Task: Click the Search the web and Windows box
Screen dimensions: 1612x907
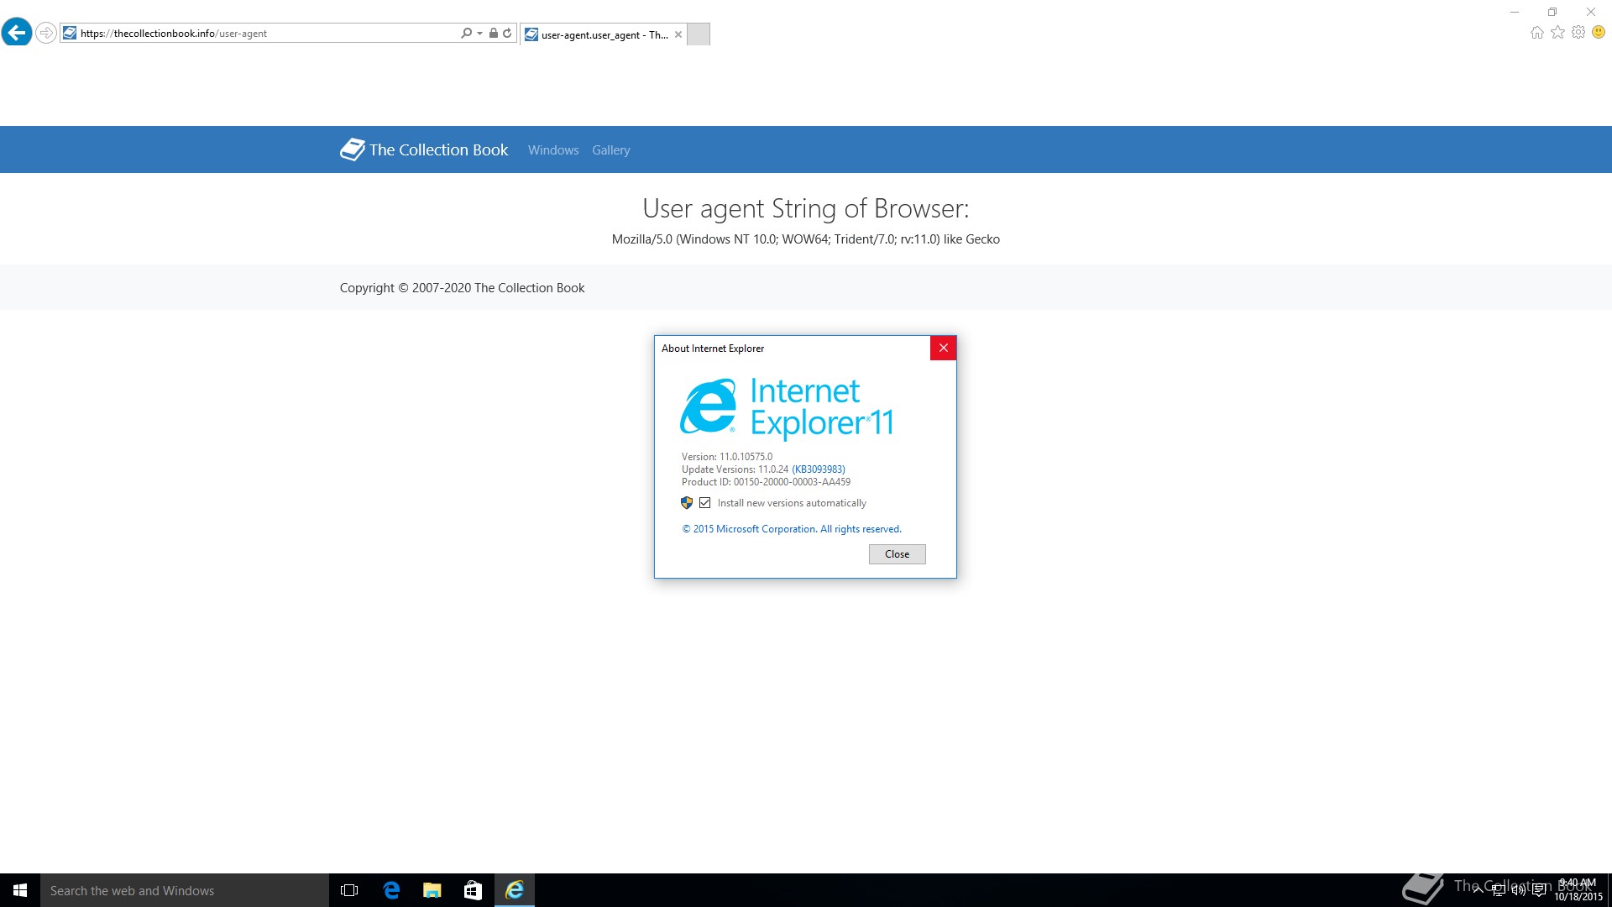Action: [x=185, y=890]
